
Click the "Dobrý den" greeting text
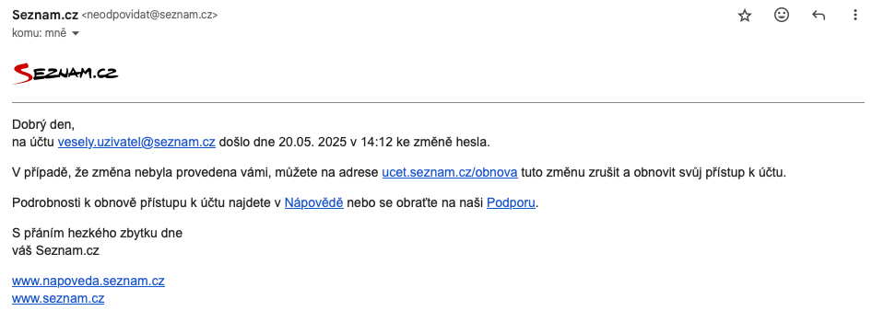click(43, 124)
